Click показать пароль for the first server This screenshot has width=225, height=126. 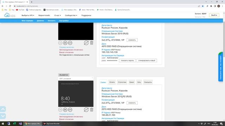click(x=127, y=61)
